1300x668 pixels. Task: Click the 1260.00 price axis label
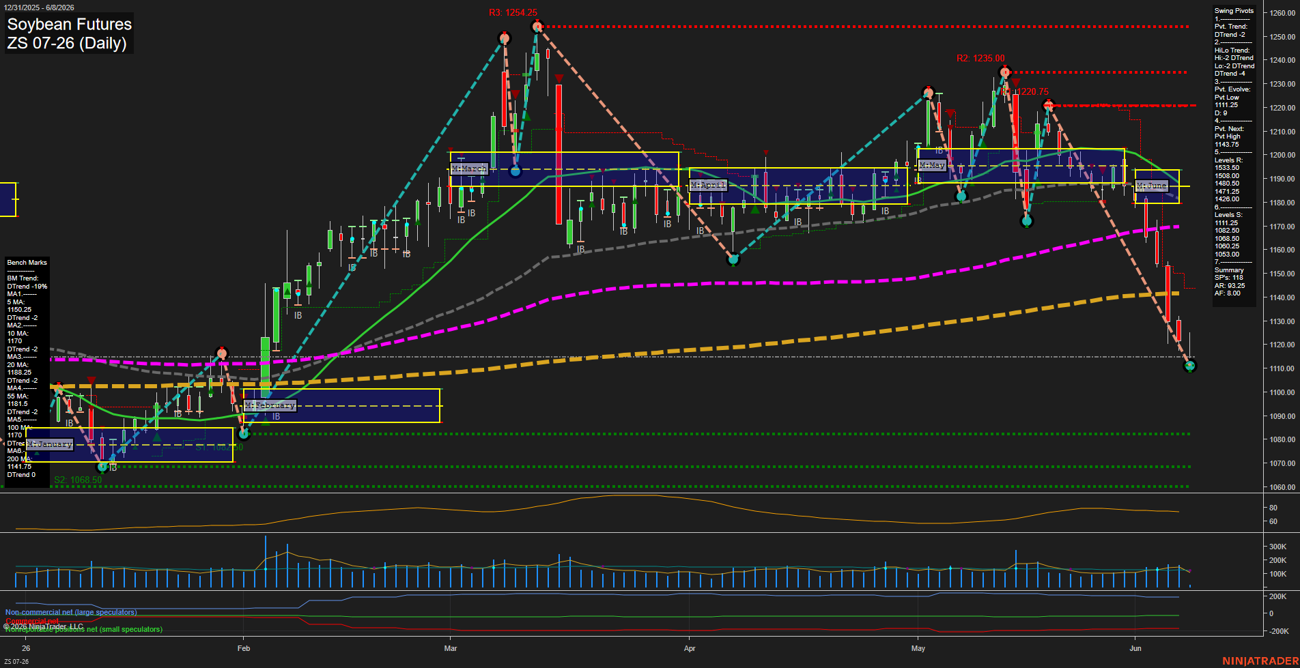click(1282, 13)
